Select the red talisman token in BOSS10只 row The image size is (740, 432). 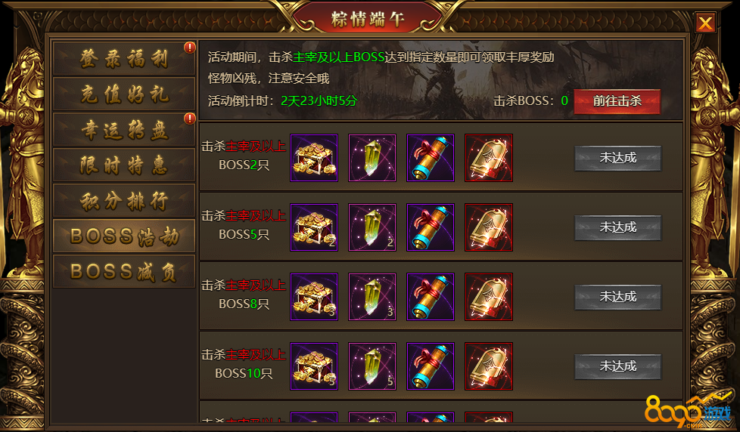(x=489, y=366)
